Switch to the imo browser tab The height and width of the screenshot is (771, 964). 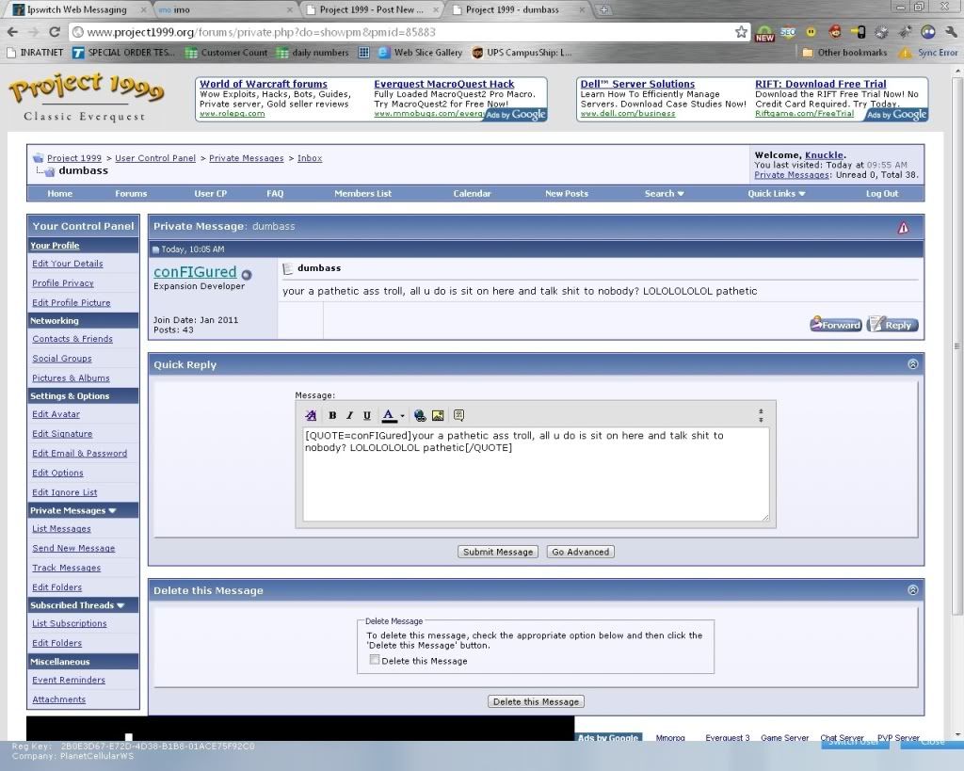226,9
